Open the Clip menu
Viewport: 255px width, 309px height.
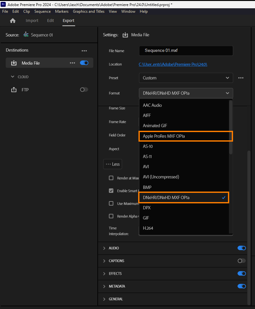click(27, 11)
